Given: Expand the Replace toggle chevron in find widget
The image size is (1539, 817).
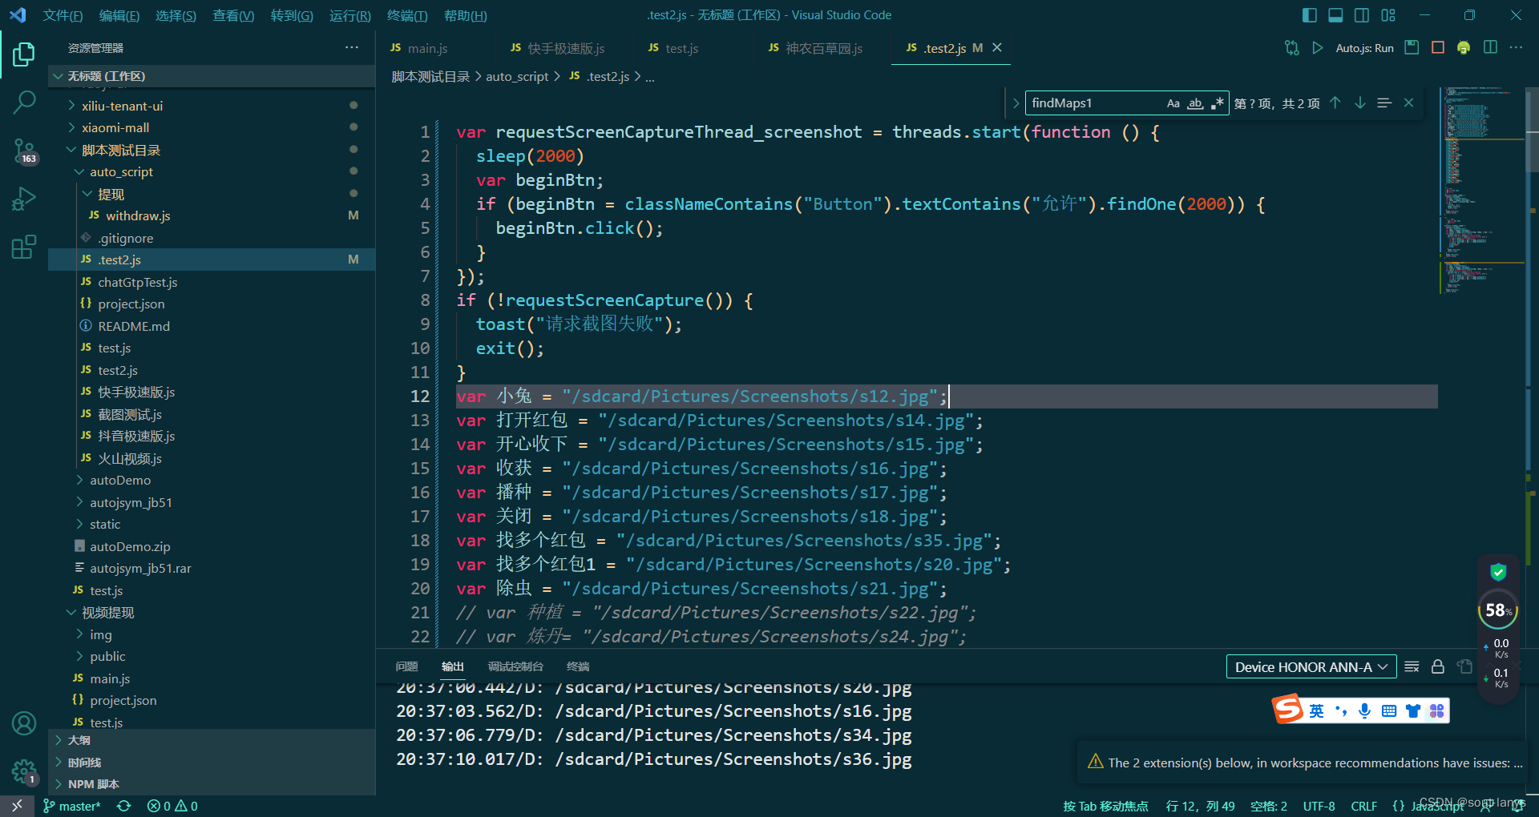Looking at the screenshot, I should click(1016, 103).
